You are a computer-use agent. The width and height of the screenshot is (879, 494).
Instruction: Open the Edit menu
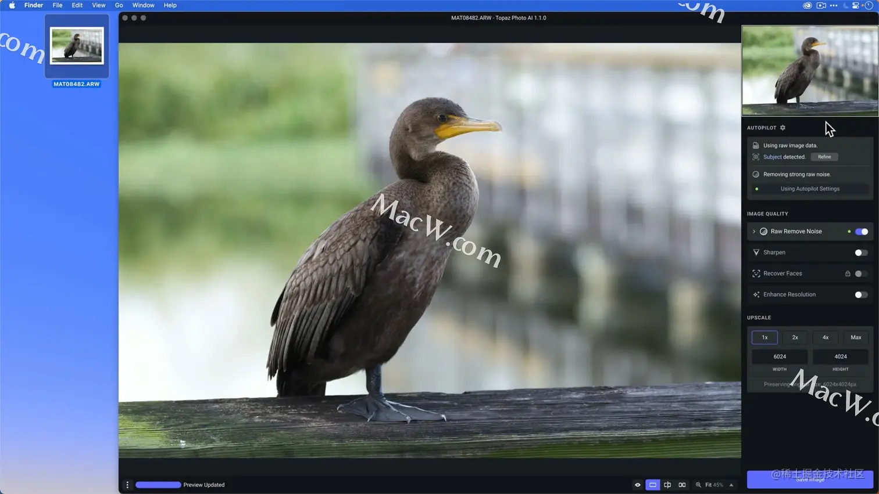click(77, 5)
